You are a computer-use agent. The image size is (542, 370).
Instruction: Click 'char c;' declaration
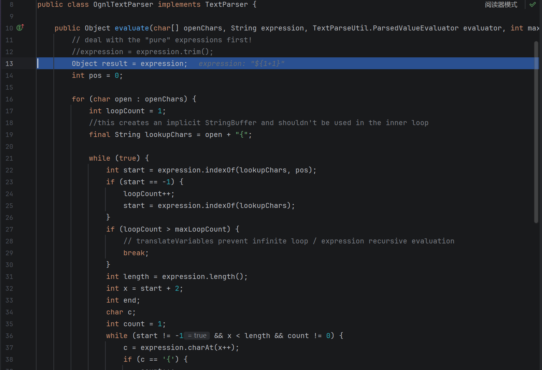[x=121, y=312]
